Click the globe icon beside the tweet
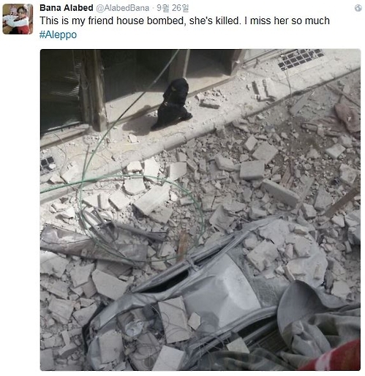Image resolution: width=365 pixels, height=376 pixels. click(x=358, y=8)
